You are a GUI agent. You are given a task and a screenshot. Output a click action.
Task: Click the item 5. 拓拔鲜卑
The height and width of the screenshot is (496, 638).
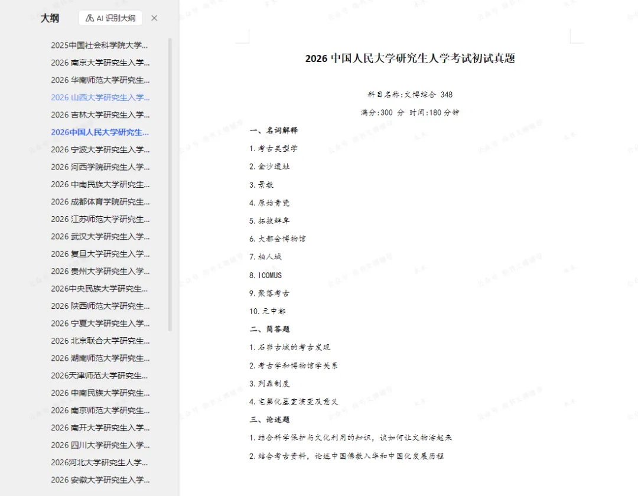click(x=269, y=221)
